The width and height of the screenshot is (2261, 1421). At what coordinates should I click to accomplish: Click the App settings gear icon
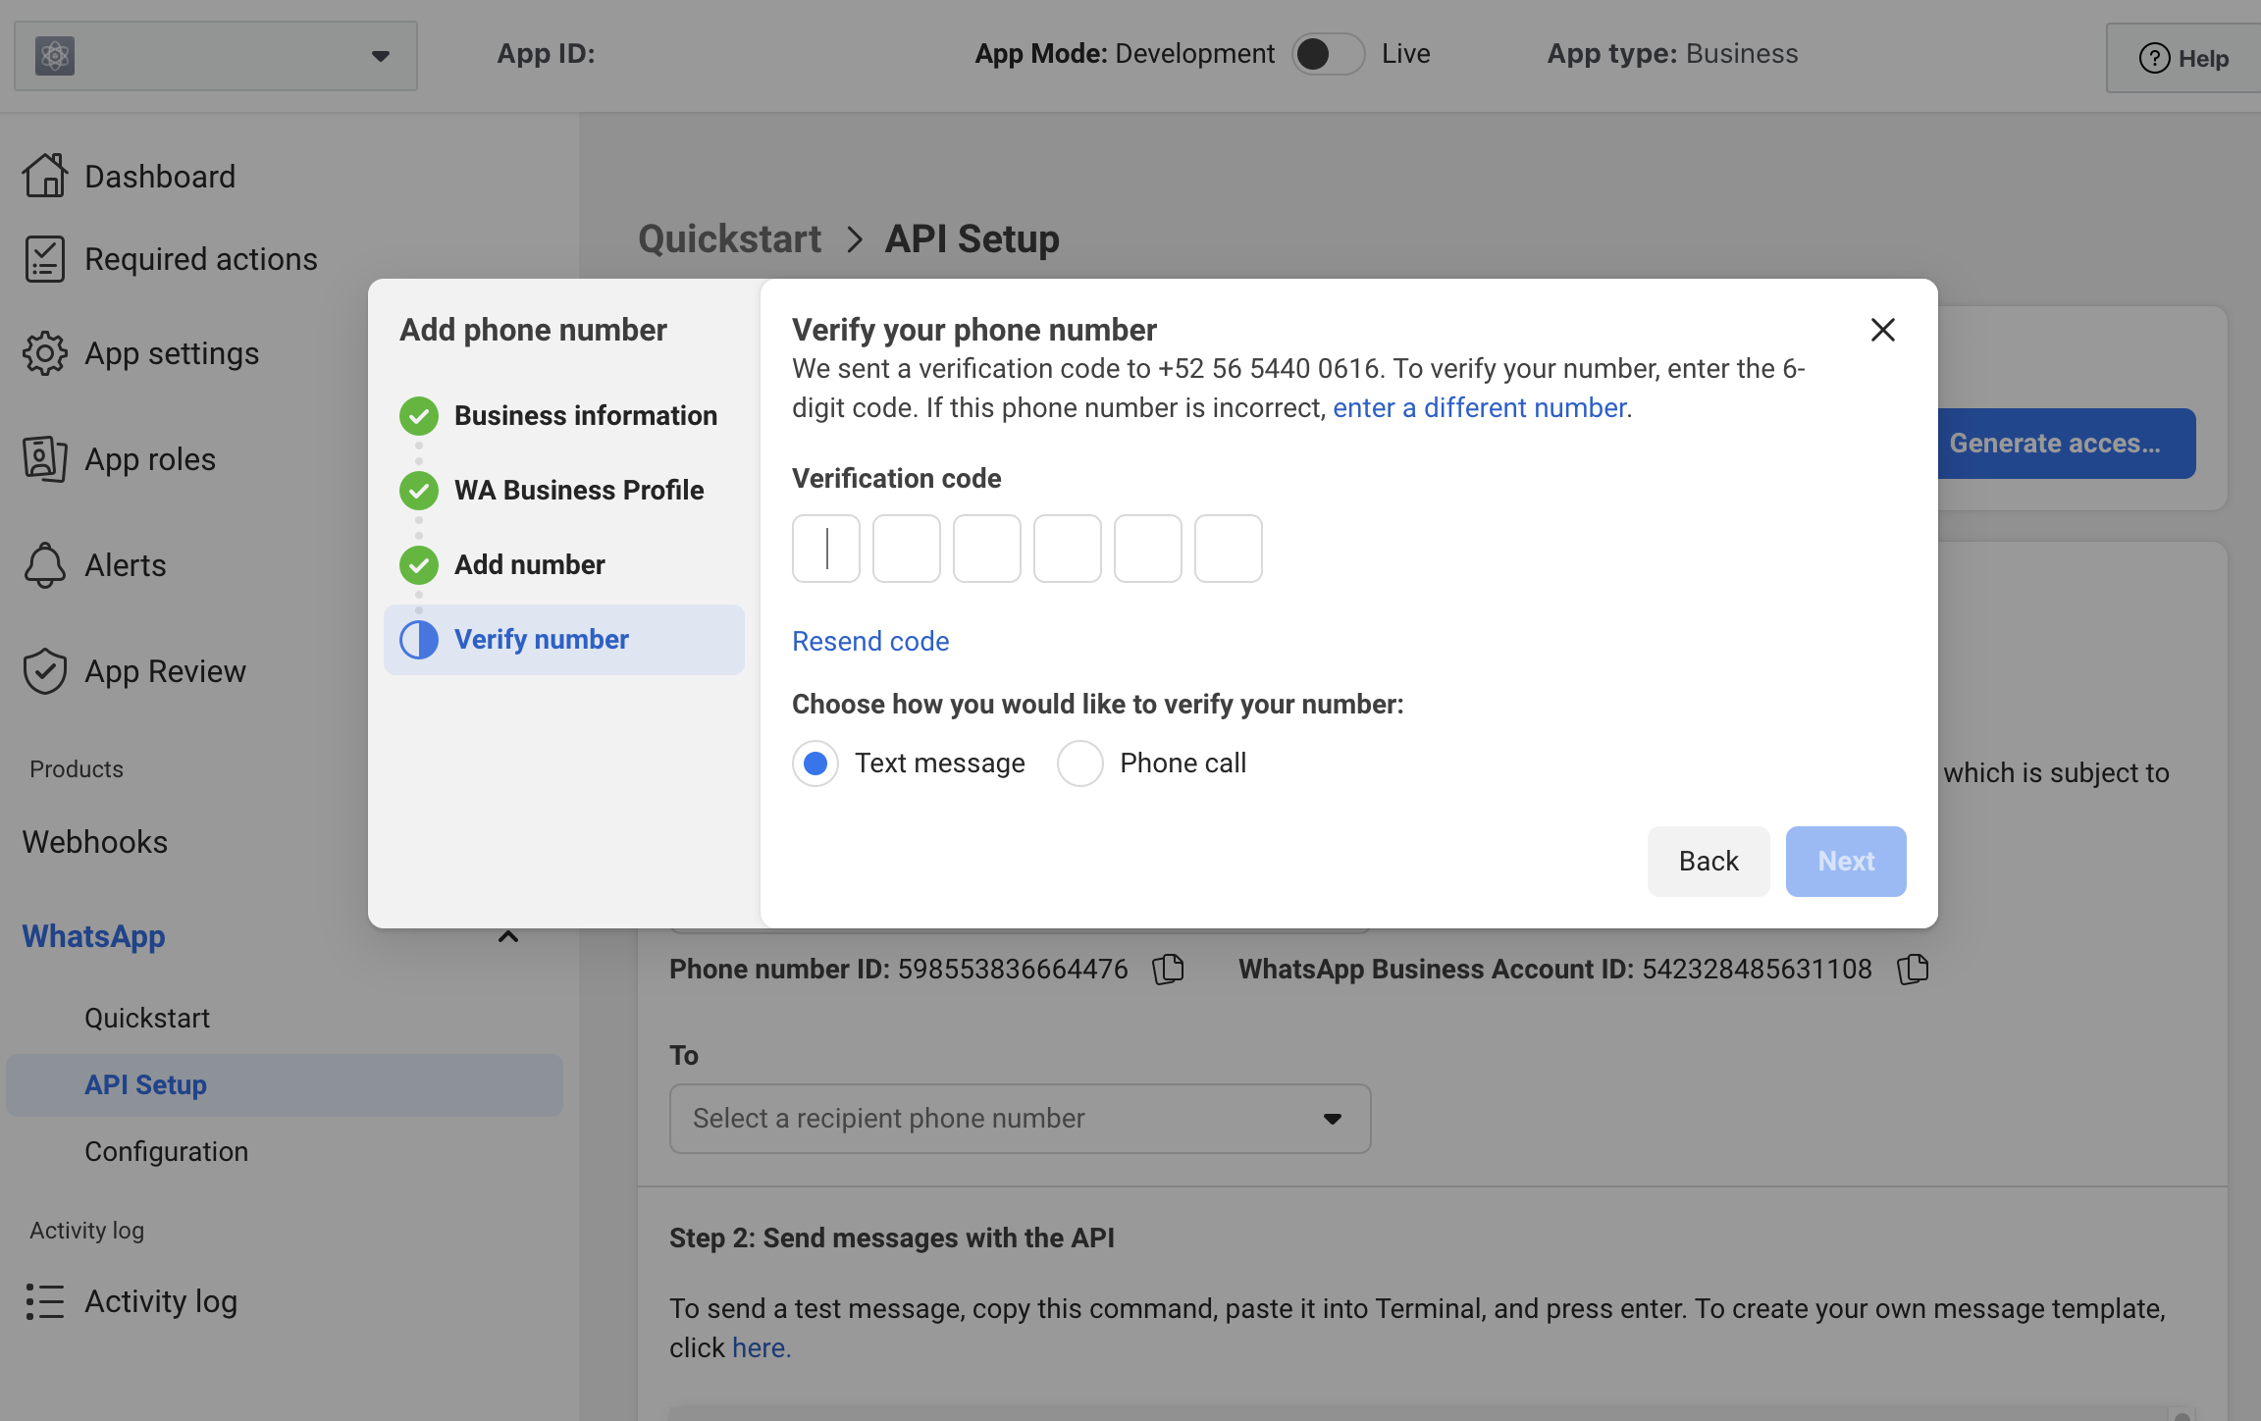point(42,352)
